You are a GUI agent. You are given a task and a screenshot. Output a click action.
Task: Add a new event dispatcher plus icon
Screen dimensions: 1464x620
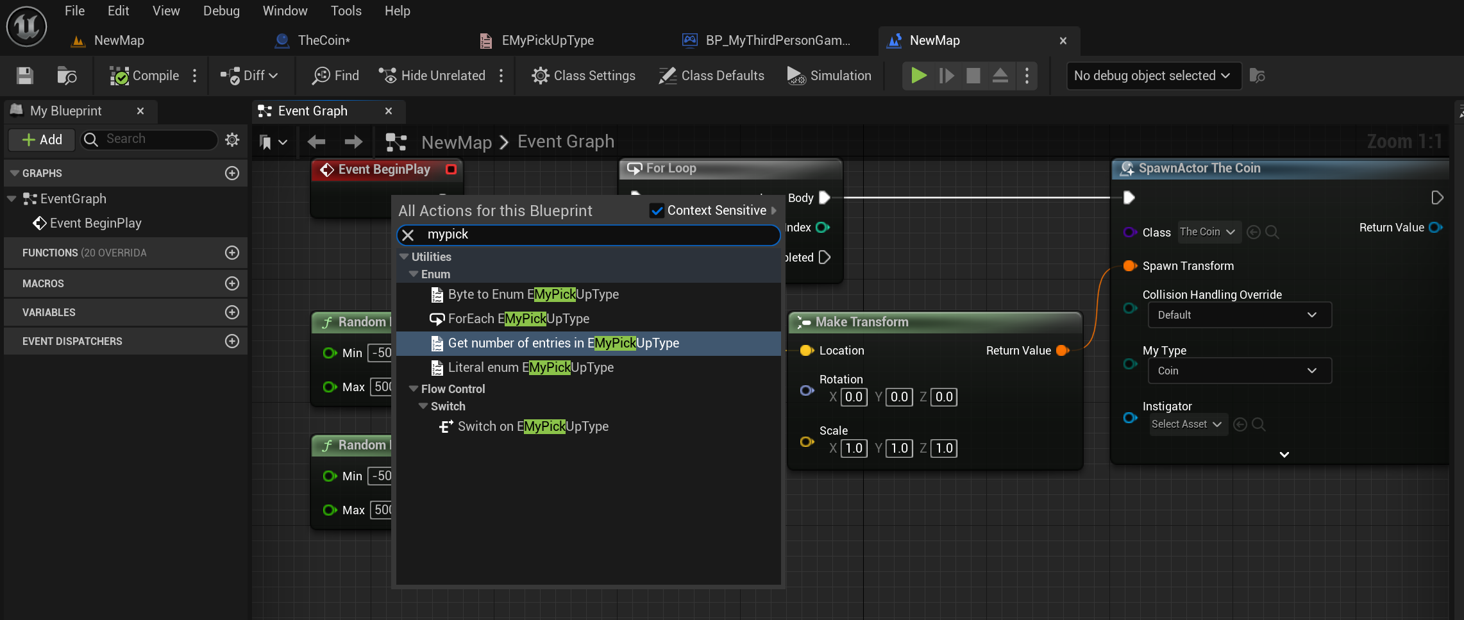232,341
